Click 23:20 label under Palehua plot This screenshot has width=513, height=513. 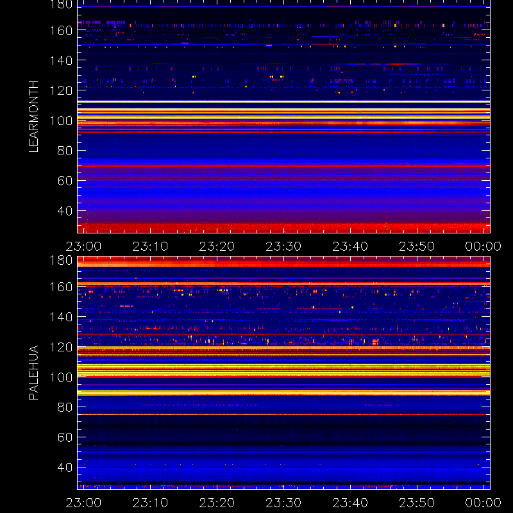coord(217,503)
